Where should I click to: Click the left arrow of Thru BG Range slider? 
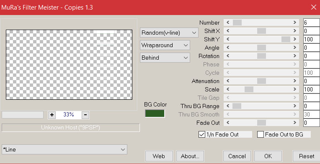pyautogui.click(x=228, y=106)
